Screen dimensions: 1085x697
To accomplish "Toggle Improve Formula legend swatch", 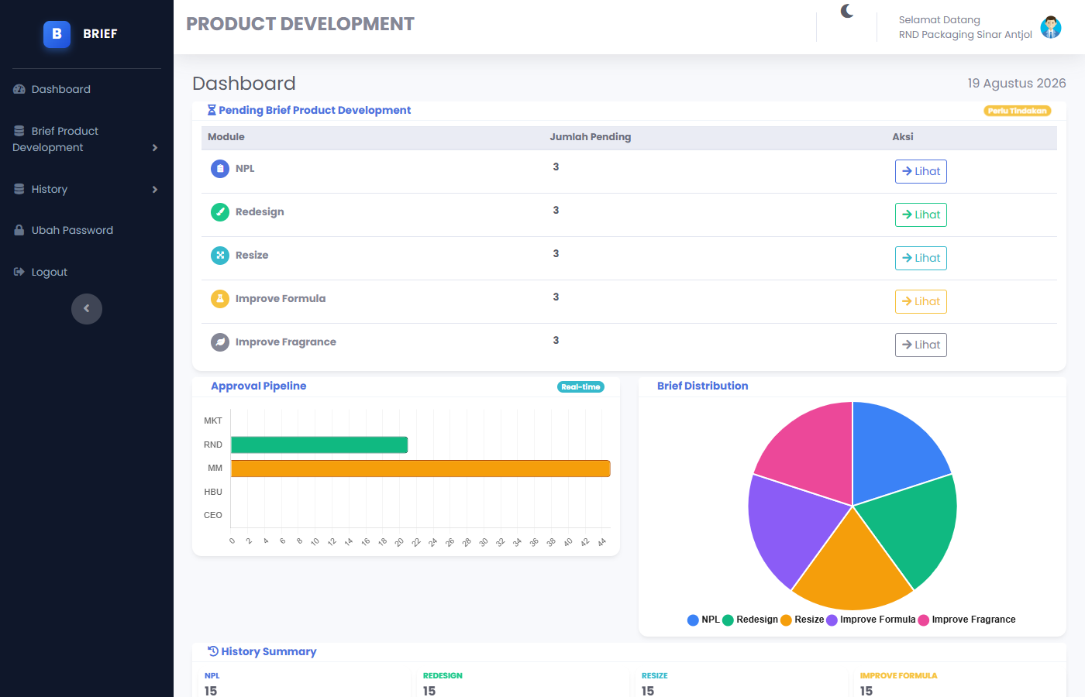I will [x=832, y=620].
